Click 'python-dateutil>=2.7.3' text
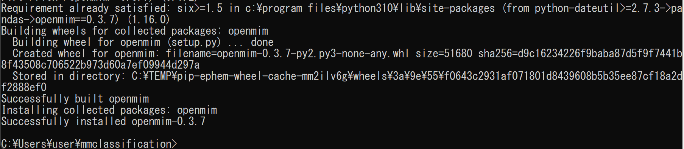The height and width of the screenshot is (149, 684). tap(597, 8)
